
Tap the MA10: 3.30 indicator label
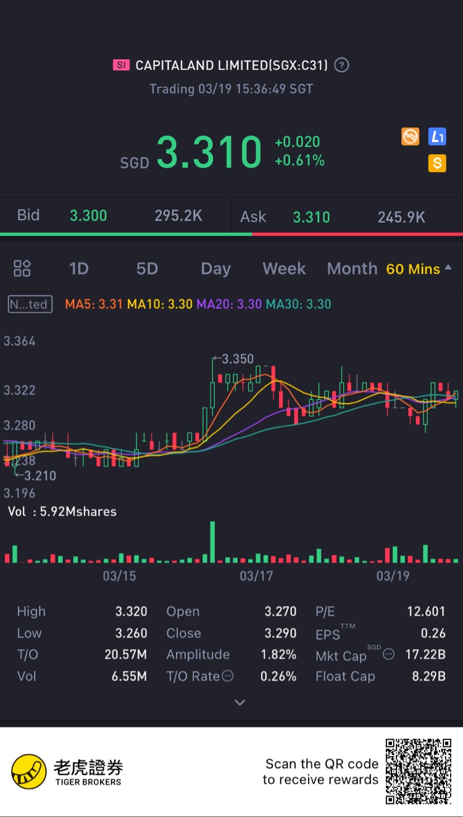(160, 304)
